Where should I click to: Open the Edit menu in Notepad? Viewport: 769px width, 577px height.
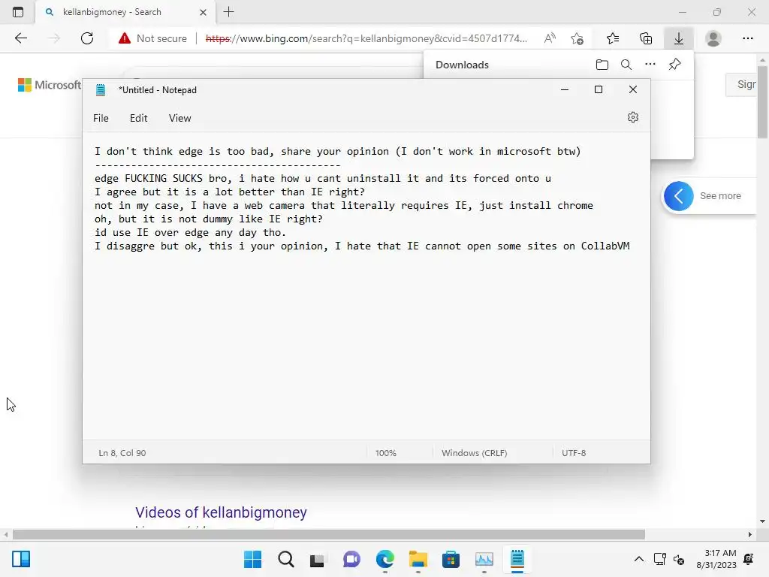pyautogui.click(x=138, y=118)
